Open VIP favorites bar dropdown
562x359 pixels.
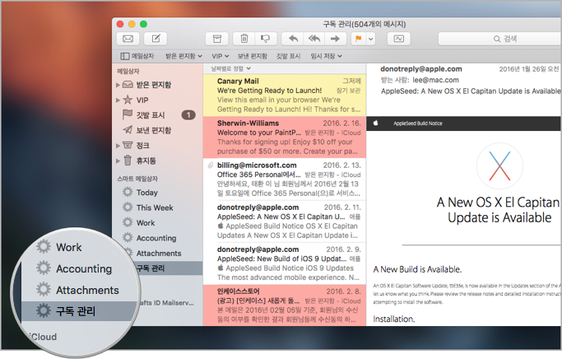[x=220, y=56]
